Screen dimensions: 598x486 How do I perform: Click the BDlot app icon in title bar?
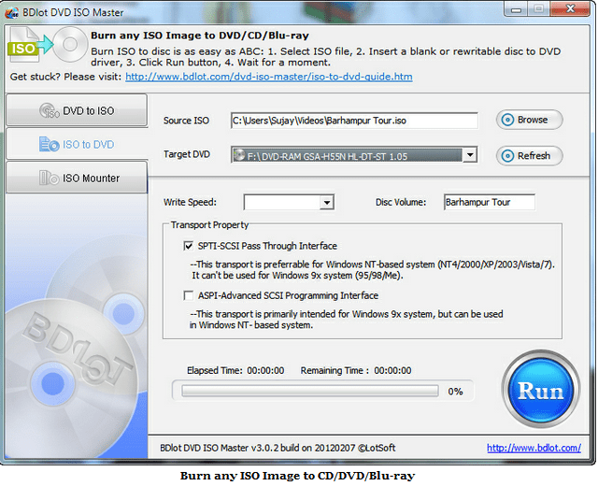(x=11, y=12)
